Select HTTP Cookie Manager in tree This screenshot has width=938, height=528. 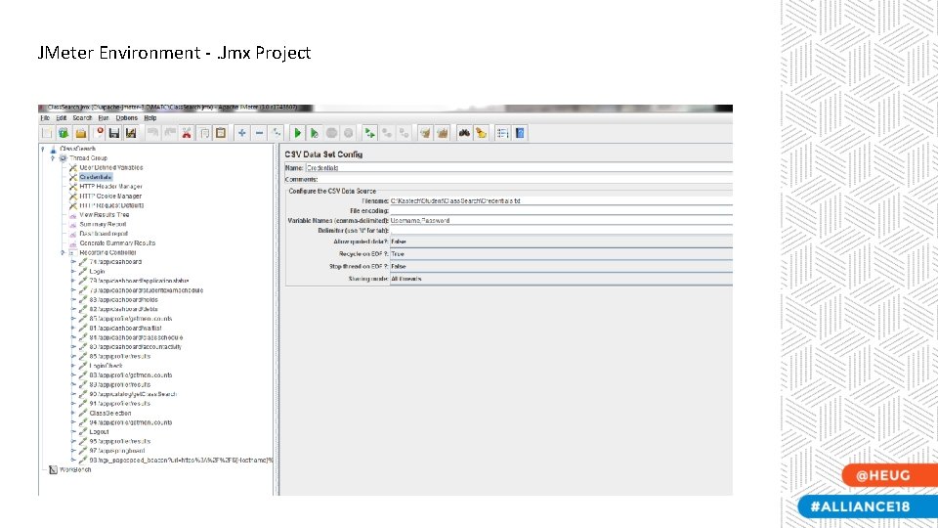click(110, 196)
